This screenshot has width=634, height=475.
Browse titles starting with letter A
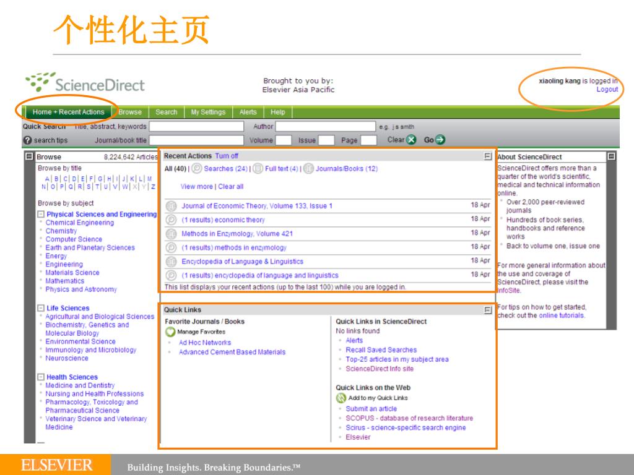(47, 179)
